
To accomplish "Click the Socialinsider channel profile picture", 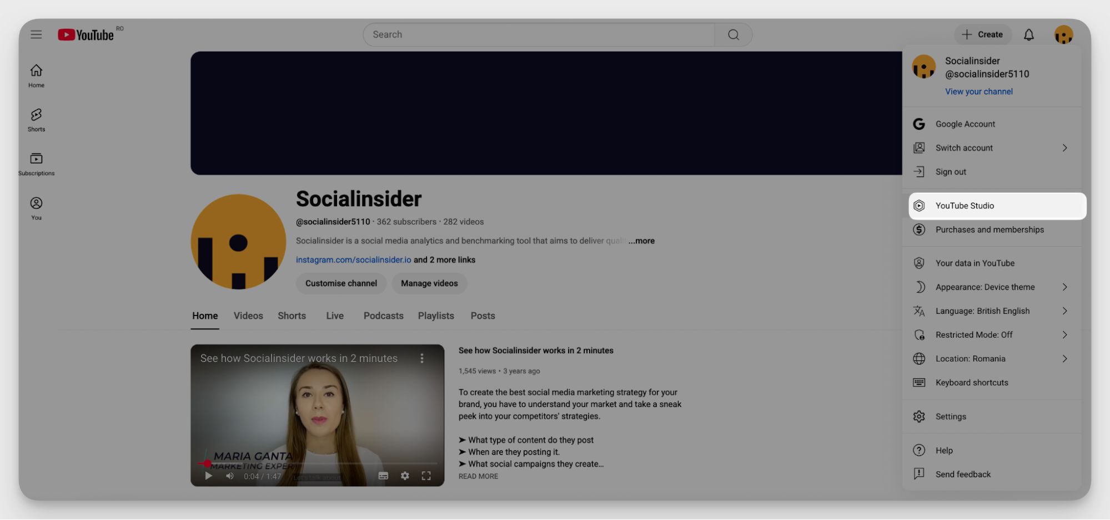I will coord(238,242).
